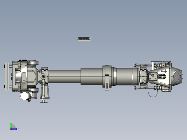Select the oval cover plate under left housing
The height and width of the screenshot is (140, 187).
tap(24, 96)
